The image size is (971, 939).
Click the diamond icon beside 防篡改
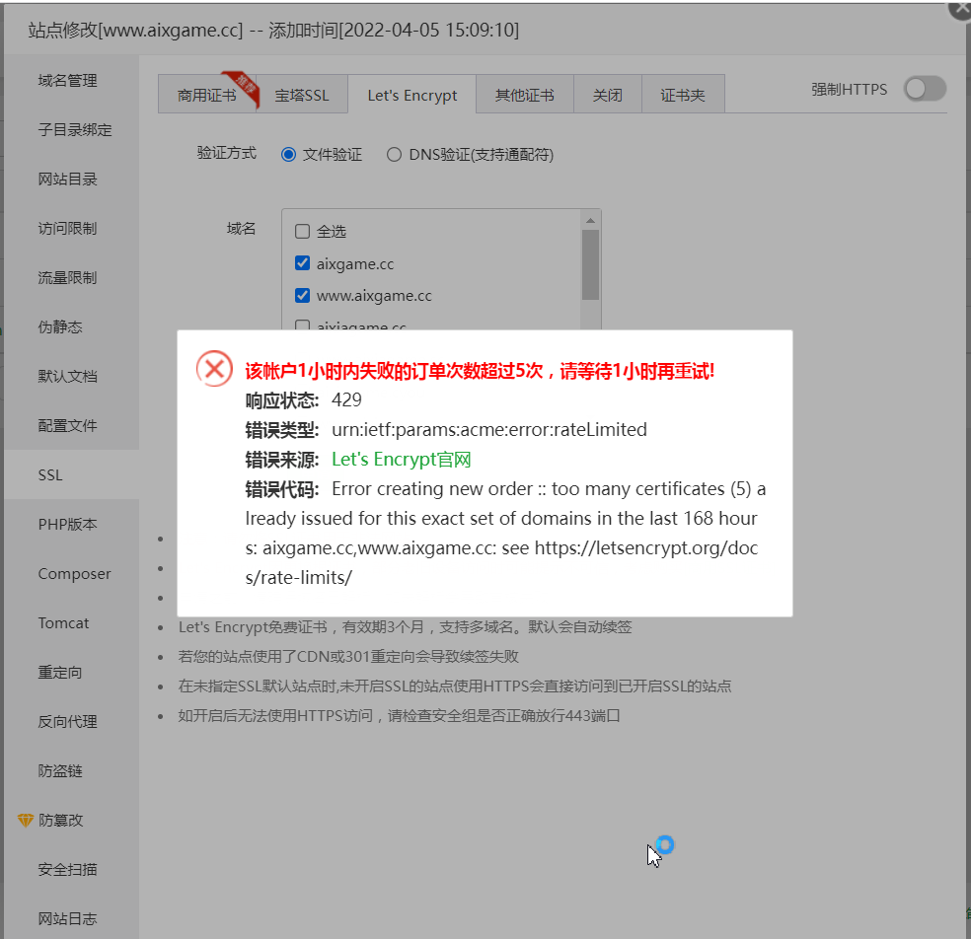tap(26, 821)
